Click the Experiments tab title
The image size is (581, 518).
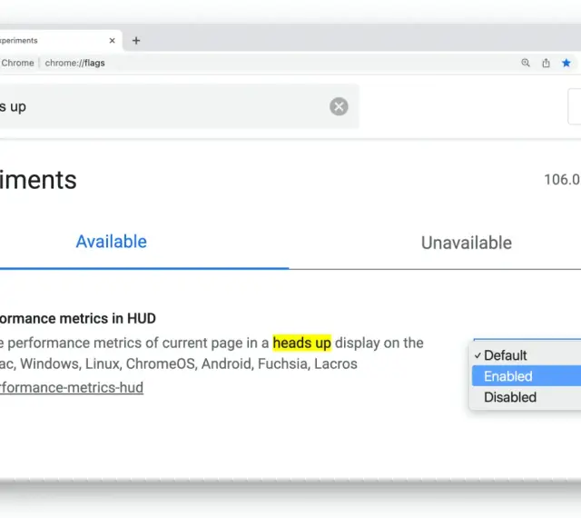coord(18,41)
